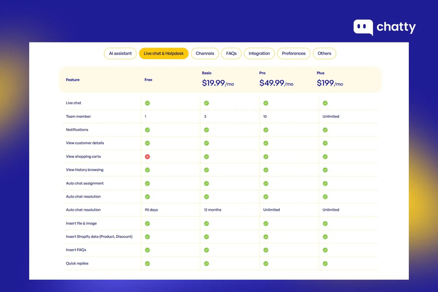The image size is (438, 292).
Task: Click the View customer details label
Action: [x=85, y=143]
